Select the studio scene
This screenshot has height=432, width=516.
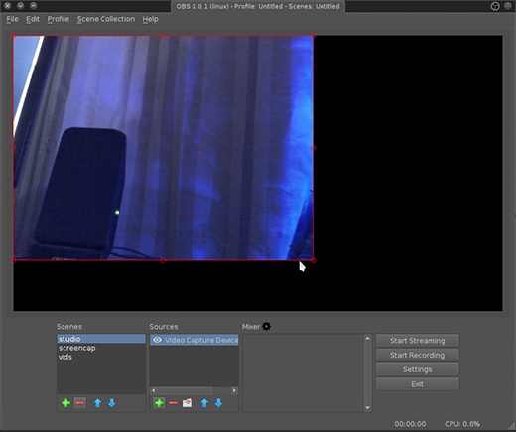101,339
